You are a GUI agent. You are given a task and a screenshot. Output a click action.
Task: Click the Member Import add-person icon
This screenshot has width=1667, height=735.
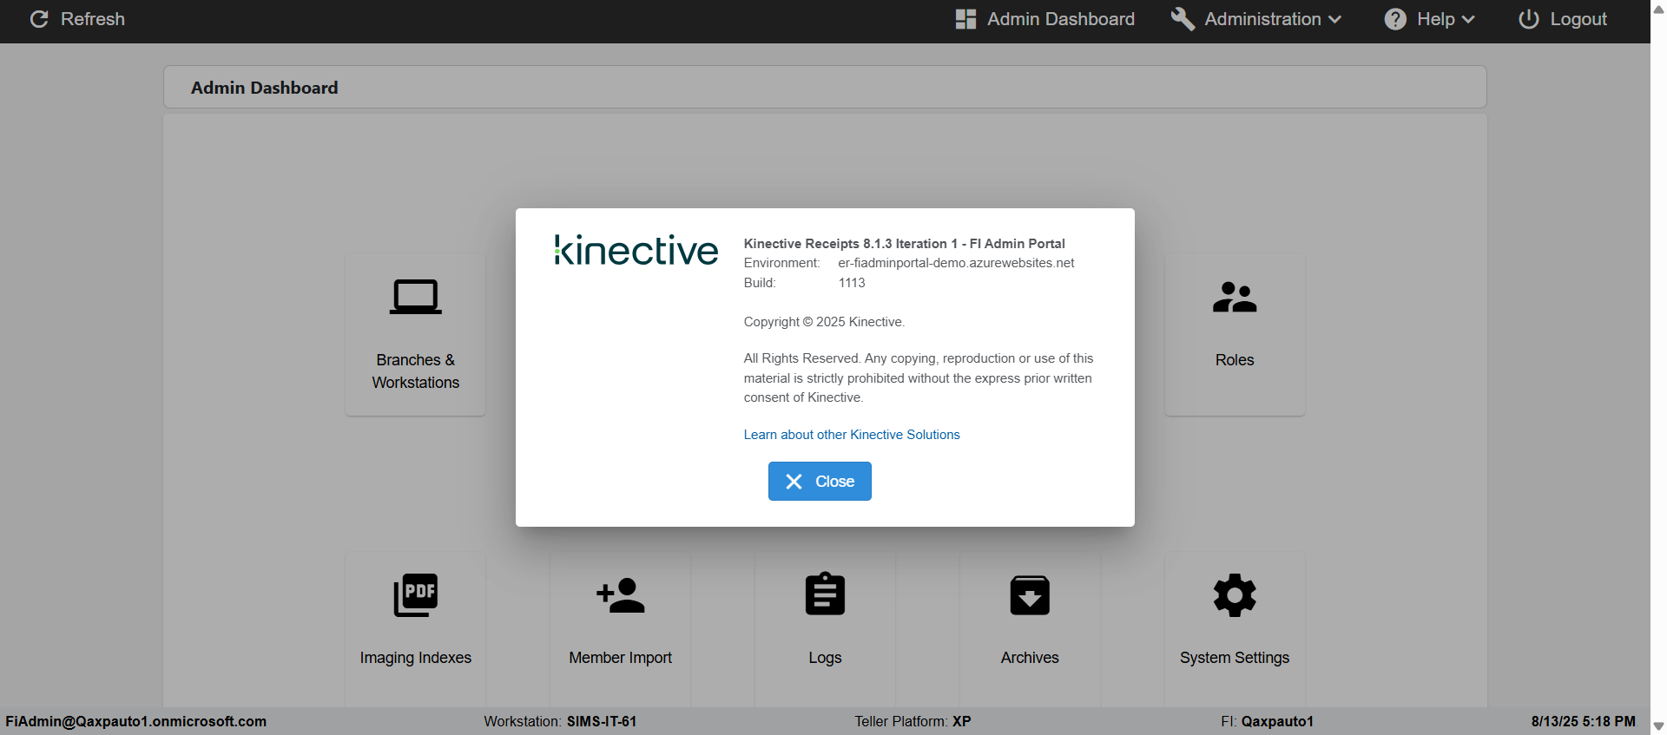click(621, 595)
